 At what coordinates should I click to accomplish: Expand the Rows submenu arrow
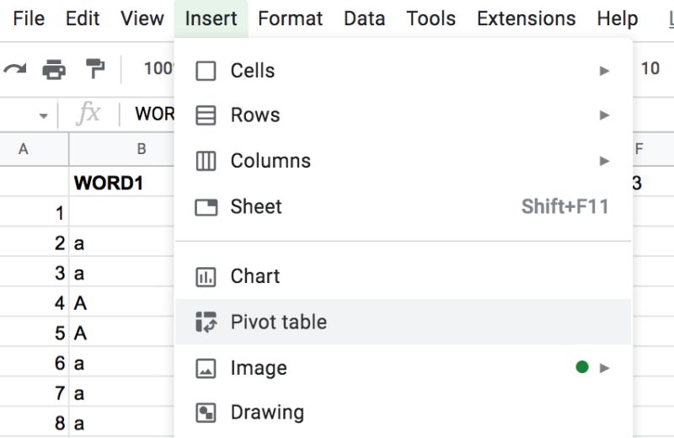click(x=604, y=115)
